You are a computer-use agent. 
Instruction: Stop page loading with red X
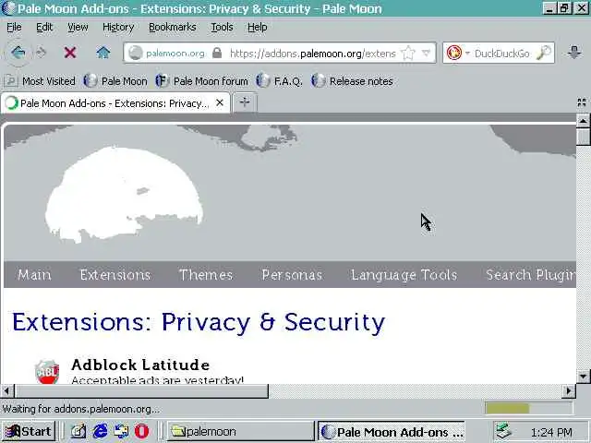(x=70, y=53)
